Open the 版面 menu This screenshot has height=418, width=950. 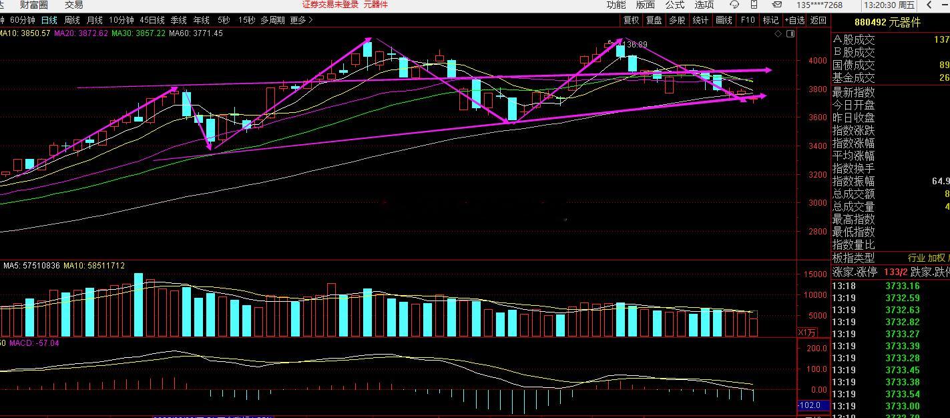tap(645, 5)
